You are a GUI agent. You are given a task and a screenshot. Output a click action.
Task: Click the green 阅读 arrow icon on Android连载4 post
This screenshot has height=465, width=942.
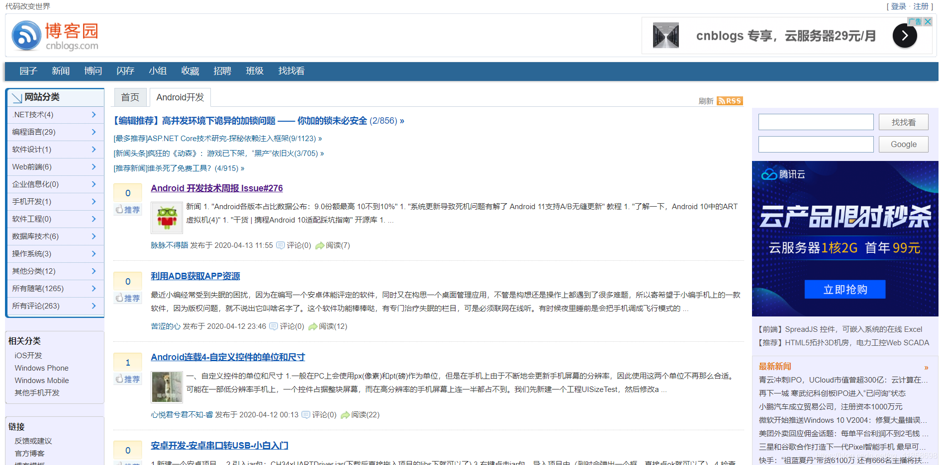point(344,415)
